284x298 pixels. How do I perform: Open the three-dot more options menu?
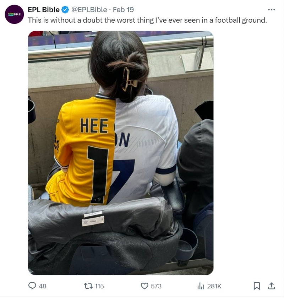point(272,10)
